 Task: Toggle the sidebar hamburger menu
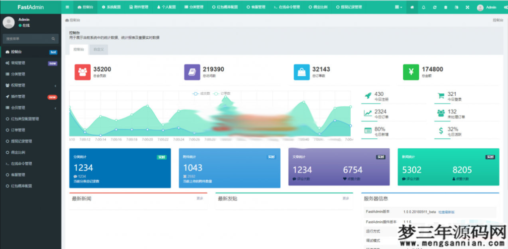coord(67,7)
